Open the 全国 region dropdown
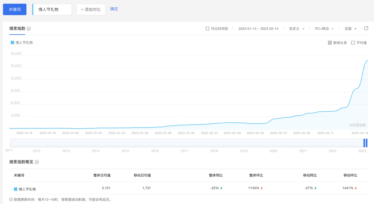Image resolution: width=374 pixels, height=204 pixels. (350, 29)
